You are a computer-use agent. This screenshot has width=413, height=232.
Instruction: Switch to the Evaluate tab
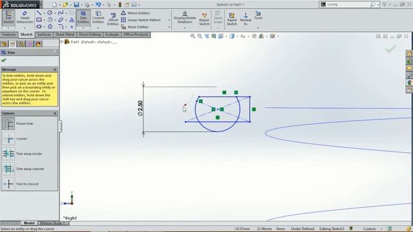(x=112, y=35)
